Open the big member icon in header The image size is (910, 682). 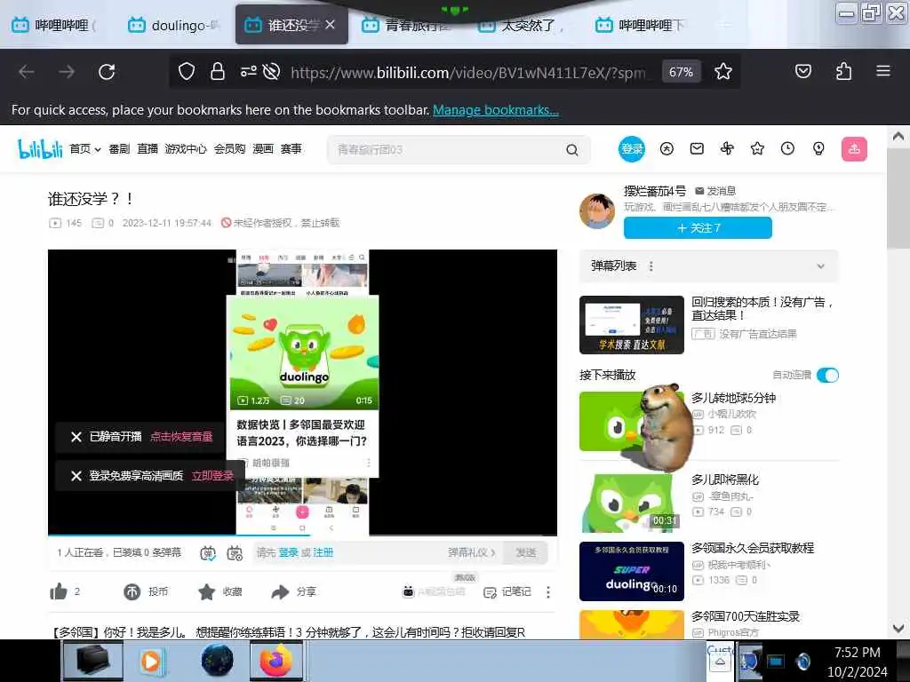pyautogui.click(x=667, y=149)
